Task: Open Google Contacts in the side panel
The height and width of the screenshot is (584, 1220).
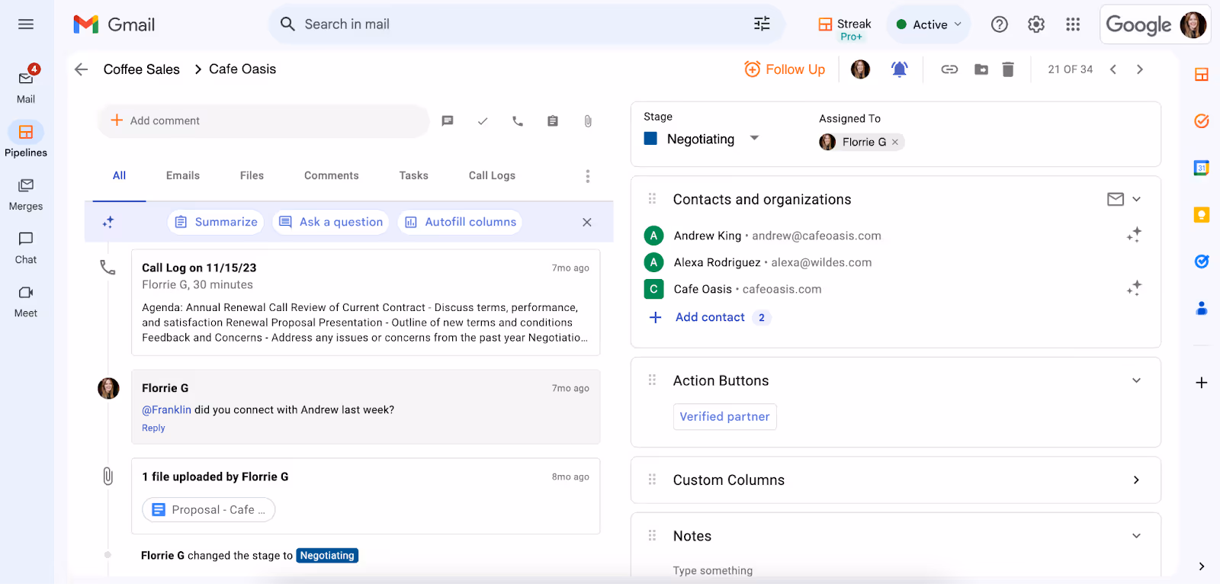Action: 1202,309
